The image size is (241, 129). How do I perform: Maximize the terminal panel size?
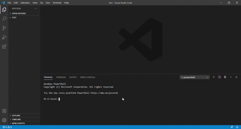click(x=231, y=77)
